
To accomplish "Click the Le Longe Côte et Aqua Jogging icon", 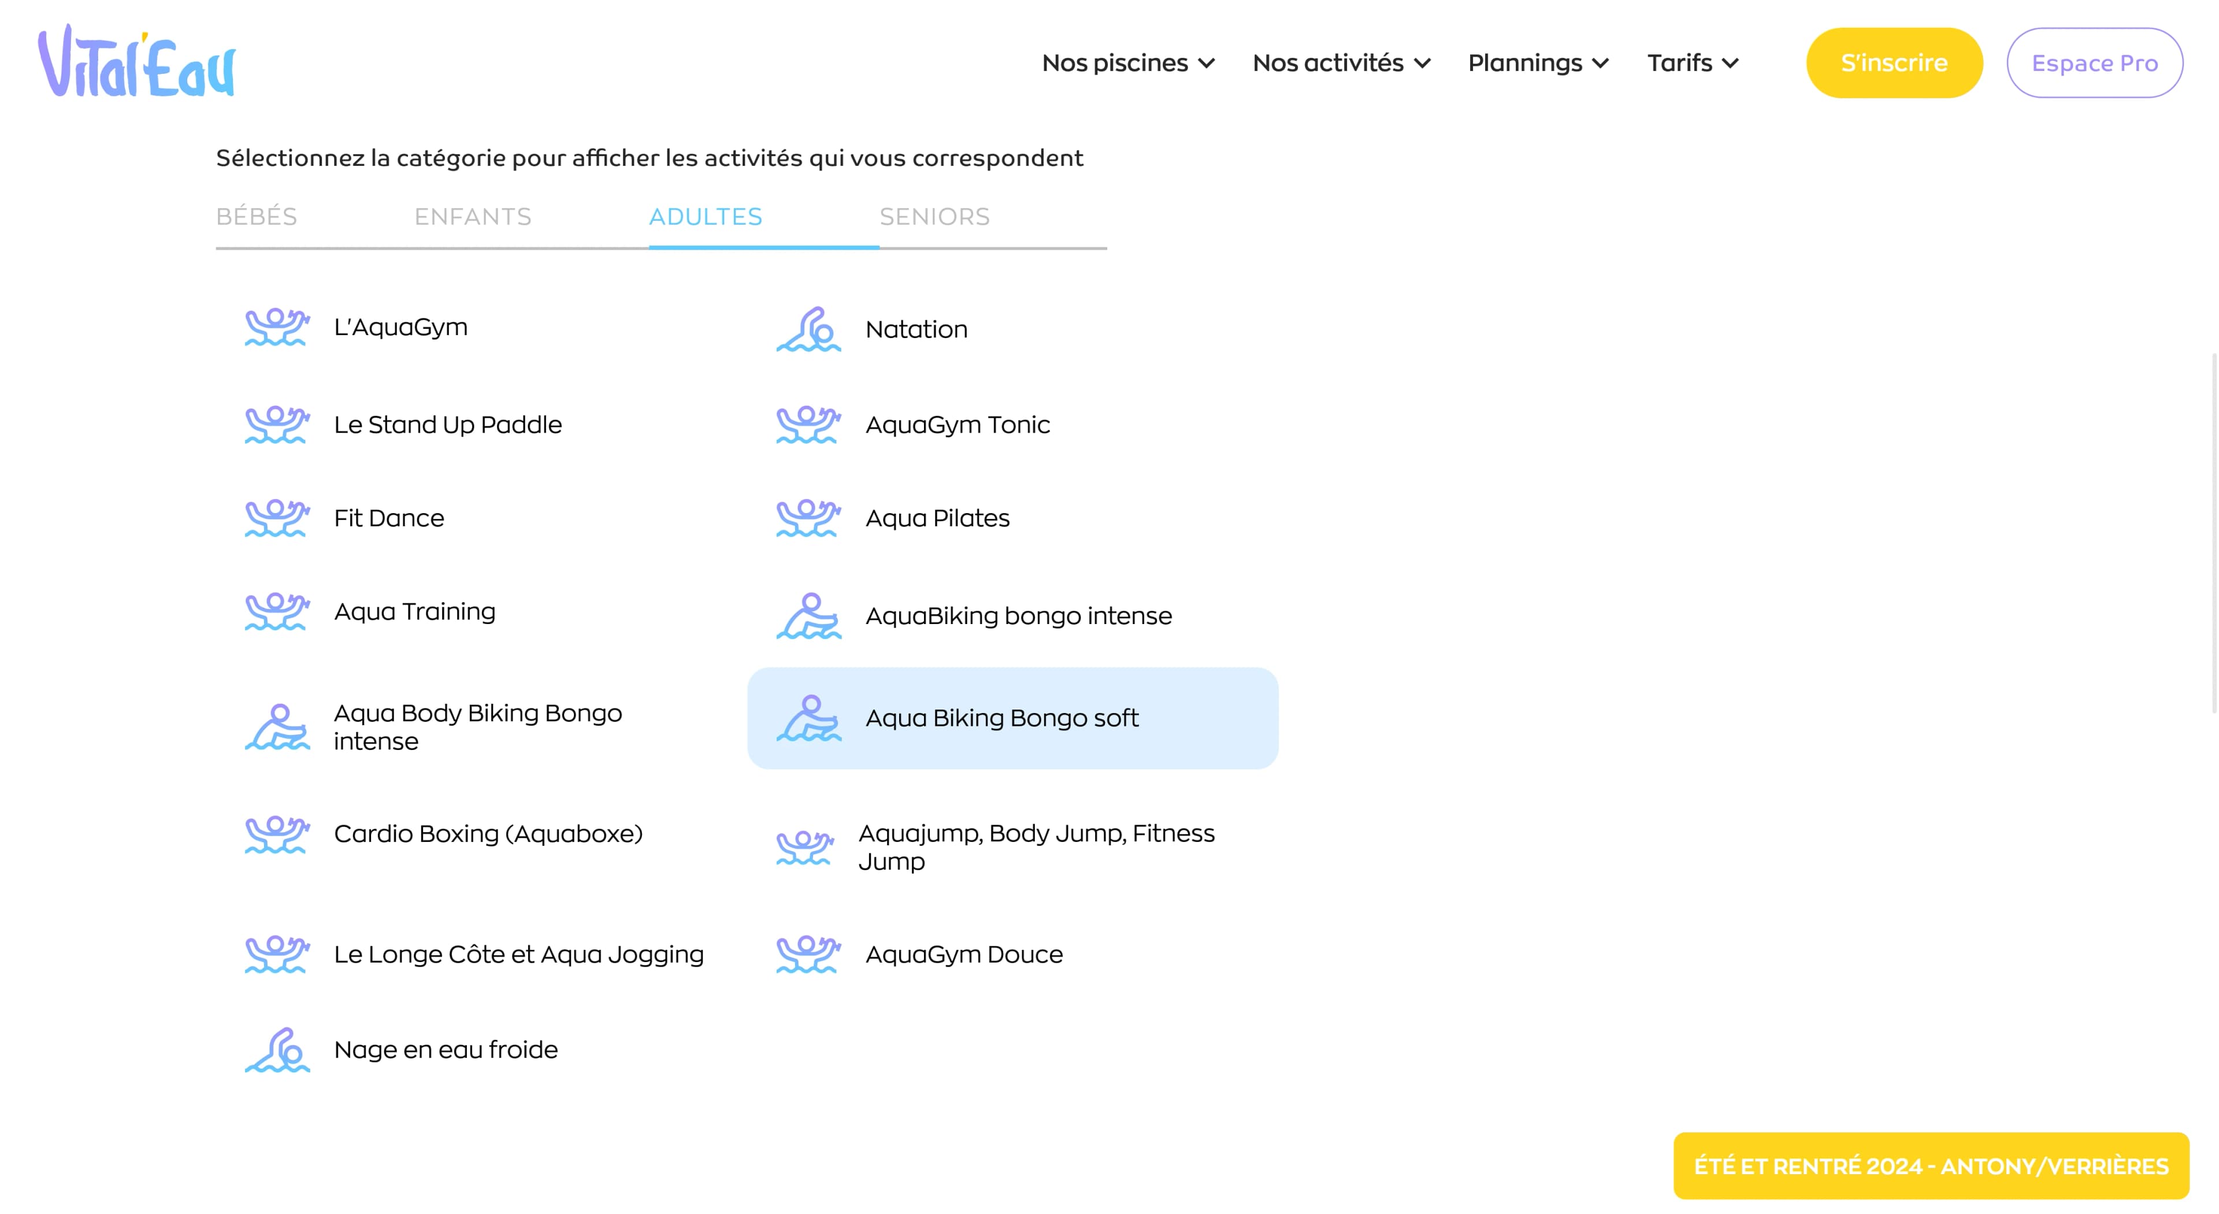I will 277,955.
